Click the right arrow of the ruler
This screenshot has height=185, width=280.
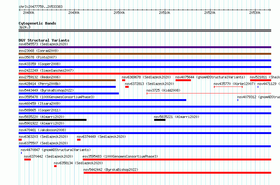click(270, 10)
